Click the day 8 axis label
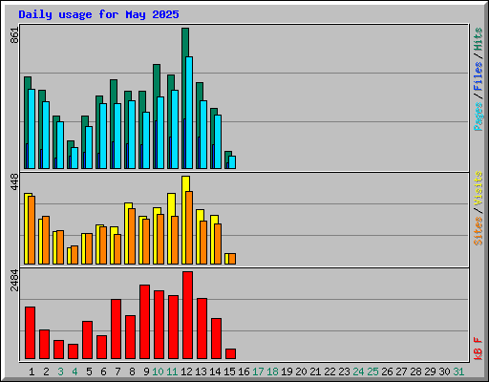This screenshot has width=489, height=382. tap(132, 371)
